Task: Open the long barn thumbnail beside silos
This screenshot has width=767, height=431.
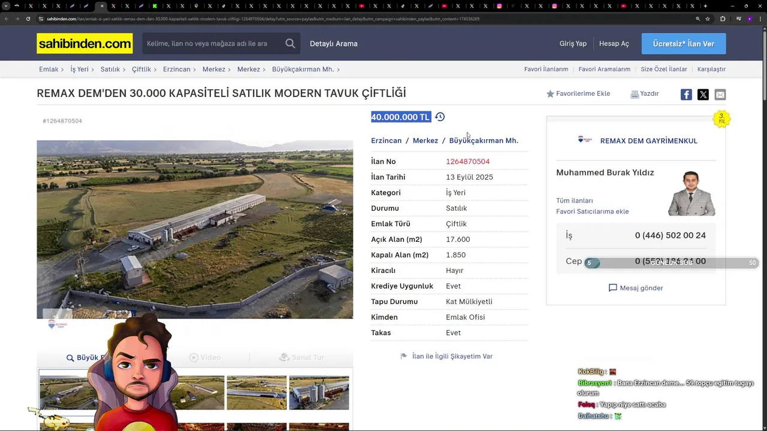Action: (x=256, y=393)
